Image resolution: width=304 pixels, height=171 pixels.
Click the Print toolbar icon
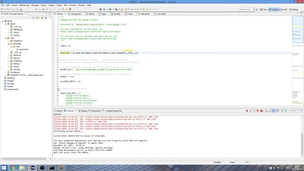point(21,9)
